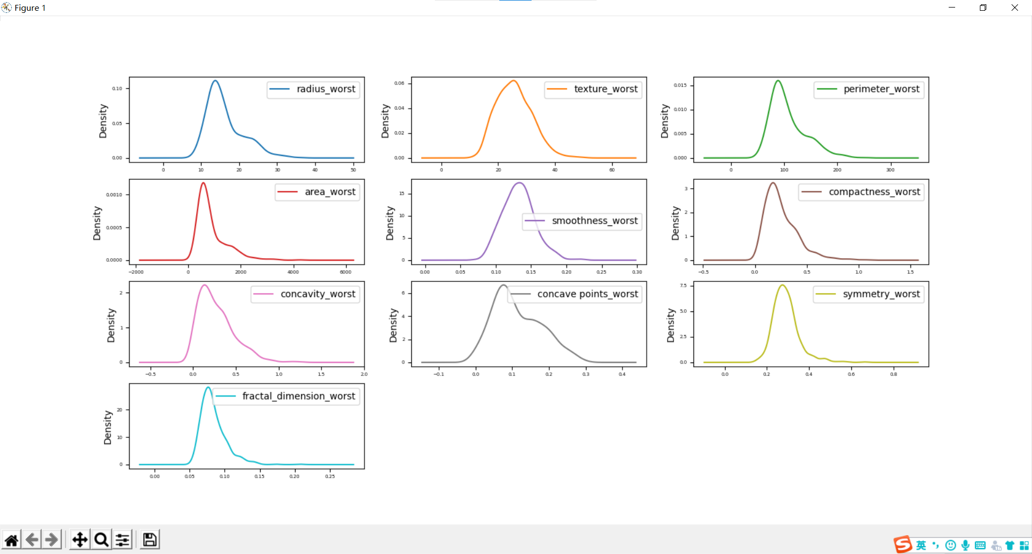Click the pink concavity_worst curve peak
Screen dimensions: 1032x554
click(x=204, y=286)
